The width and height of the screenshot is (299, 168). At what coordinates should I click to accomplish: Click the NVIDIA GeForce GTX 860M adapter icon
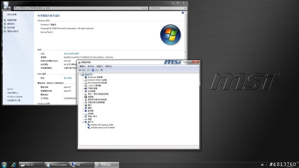coord(89,127)
